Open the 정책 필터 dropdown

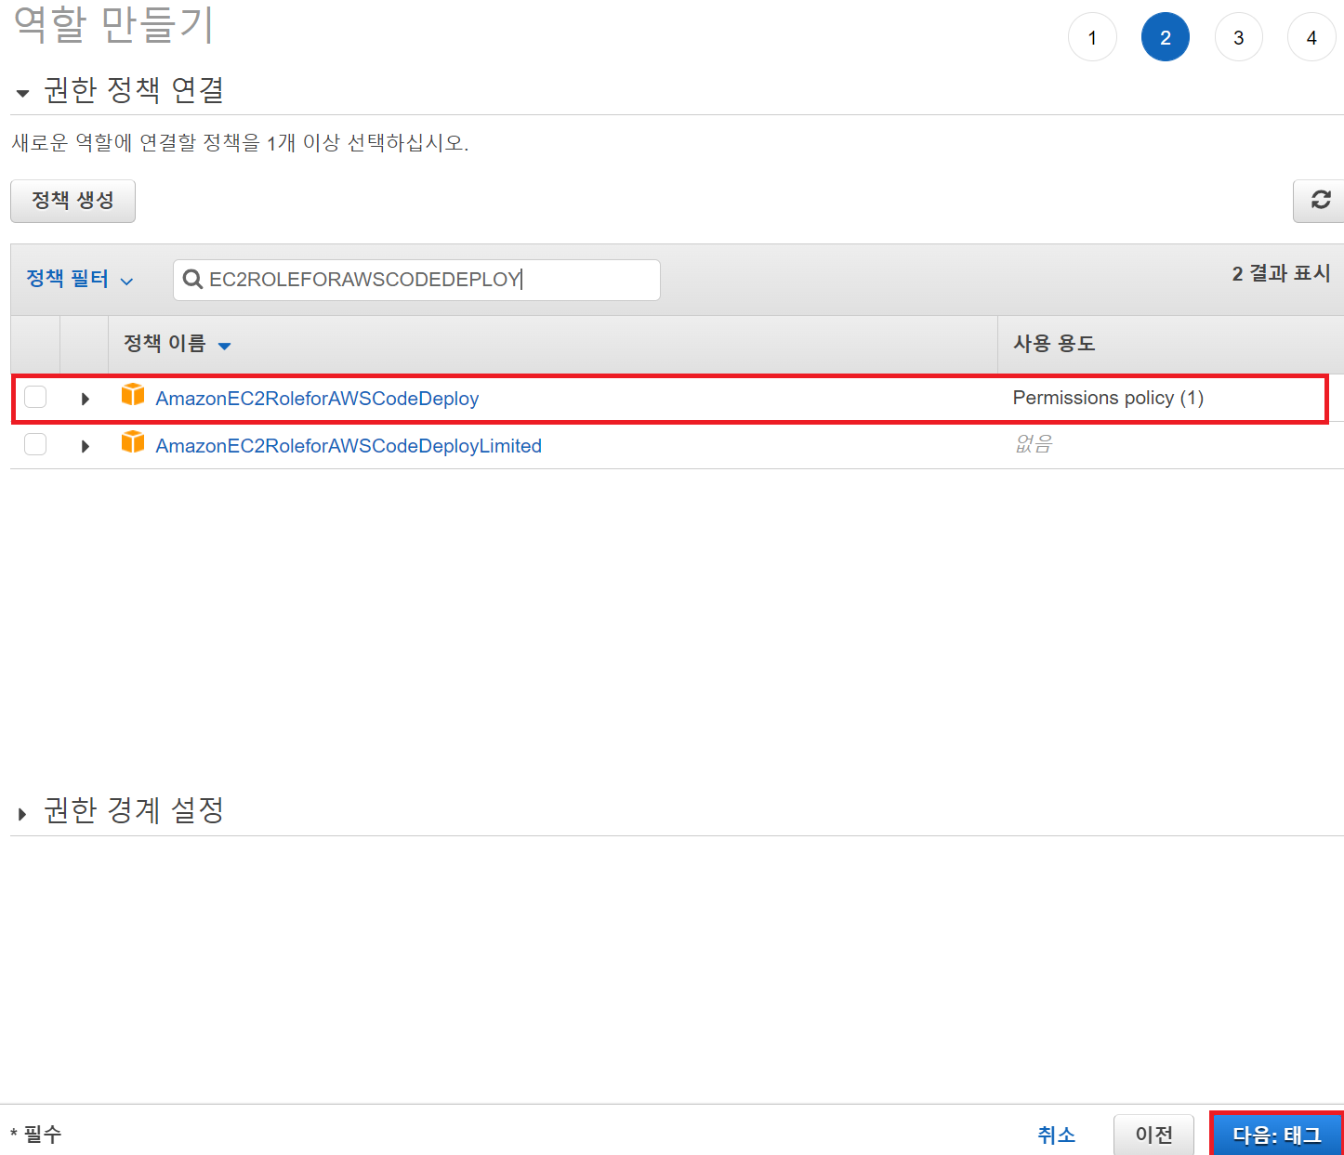[x=80, y=280]
